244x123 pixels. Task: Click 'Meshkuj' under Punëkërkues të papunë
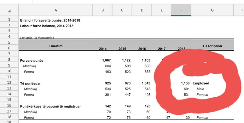(30, 112)
